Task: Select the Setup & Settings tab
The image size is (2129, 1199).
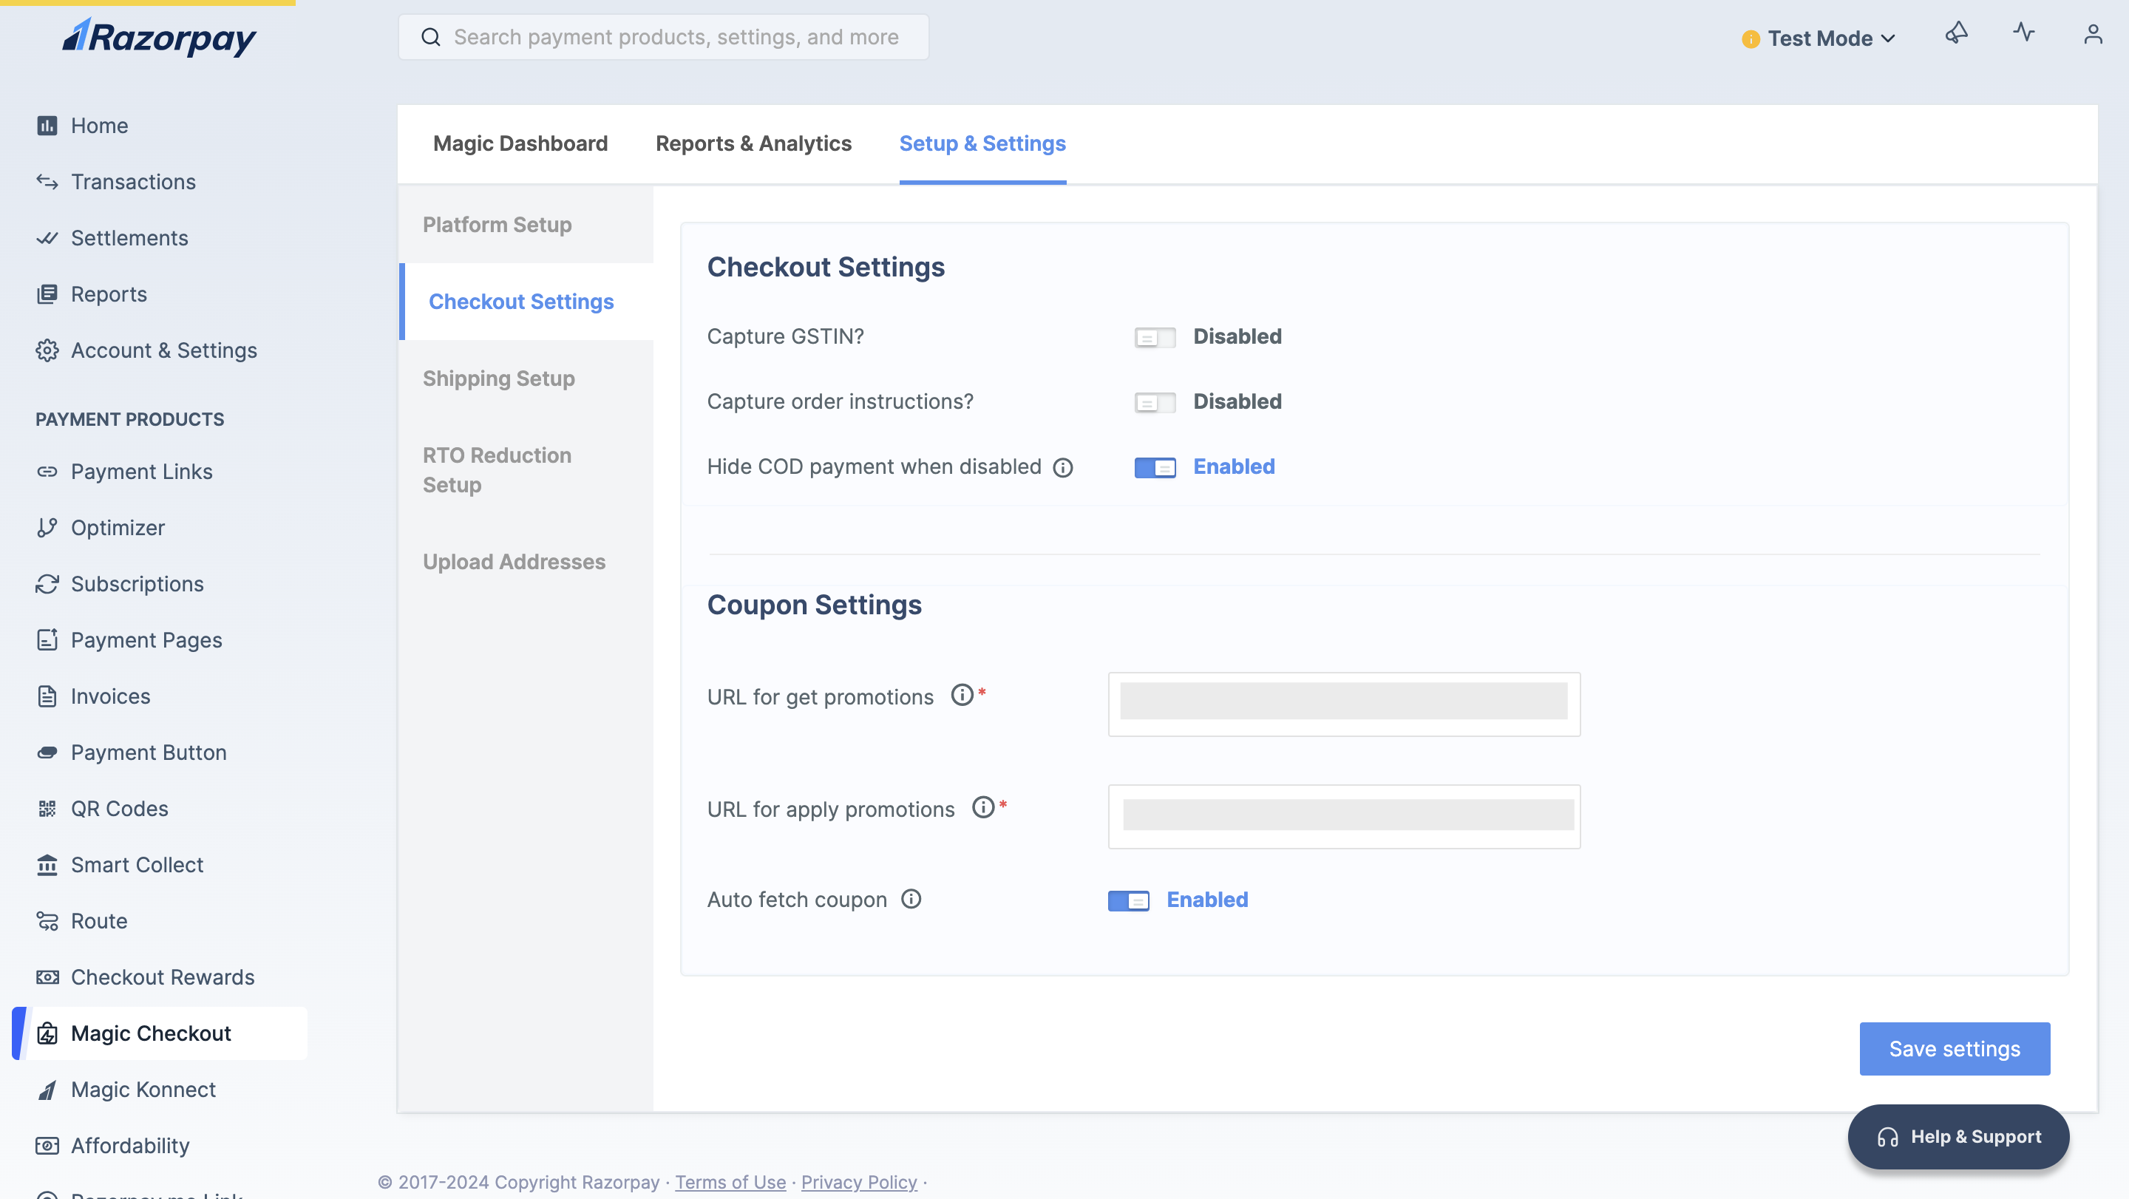Action: [x=982, y=144]
